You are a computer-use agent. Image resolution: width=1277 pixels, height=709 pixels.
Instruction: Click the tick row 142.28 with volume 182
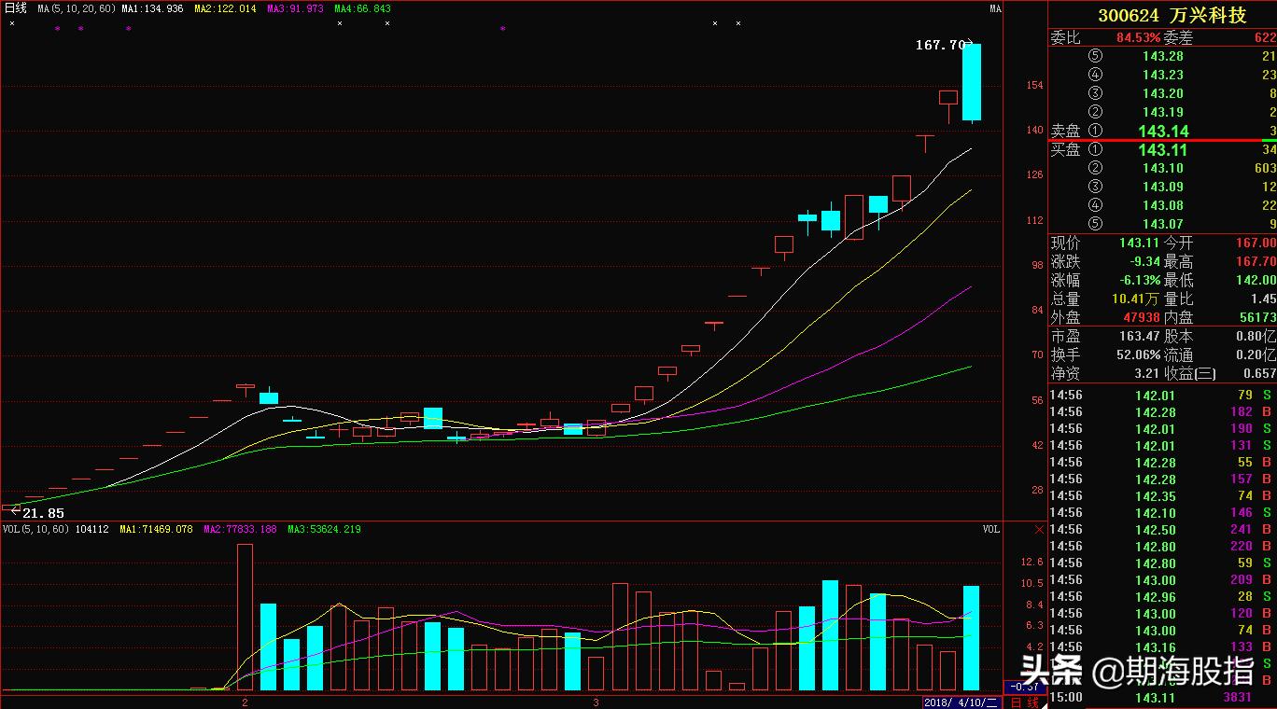pos(1162,412)
